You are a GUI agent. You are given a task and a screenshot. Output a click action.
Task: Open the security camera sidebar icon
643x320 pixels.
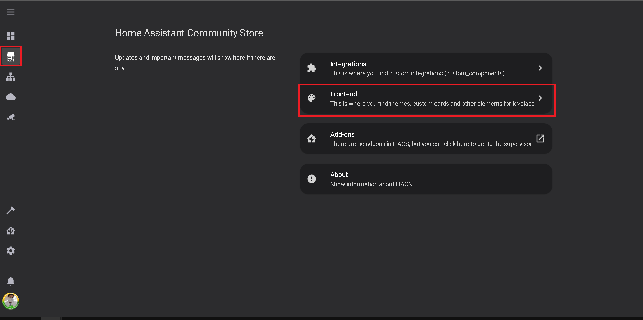click(11, 117)
